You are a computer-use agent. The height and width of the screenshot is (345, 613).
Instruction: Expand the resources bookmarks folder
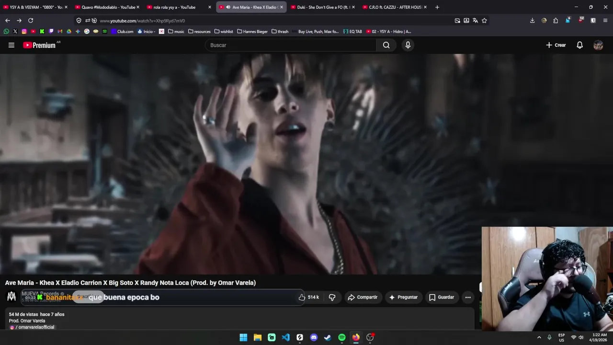(199, 32)
